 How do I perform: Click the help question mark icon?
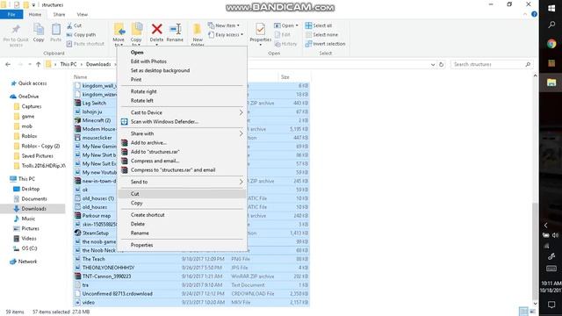coord(534,14)
